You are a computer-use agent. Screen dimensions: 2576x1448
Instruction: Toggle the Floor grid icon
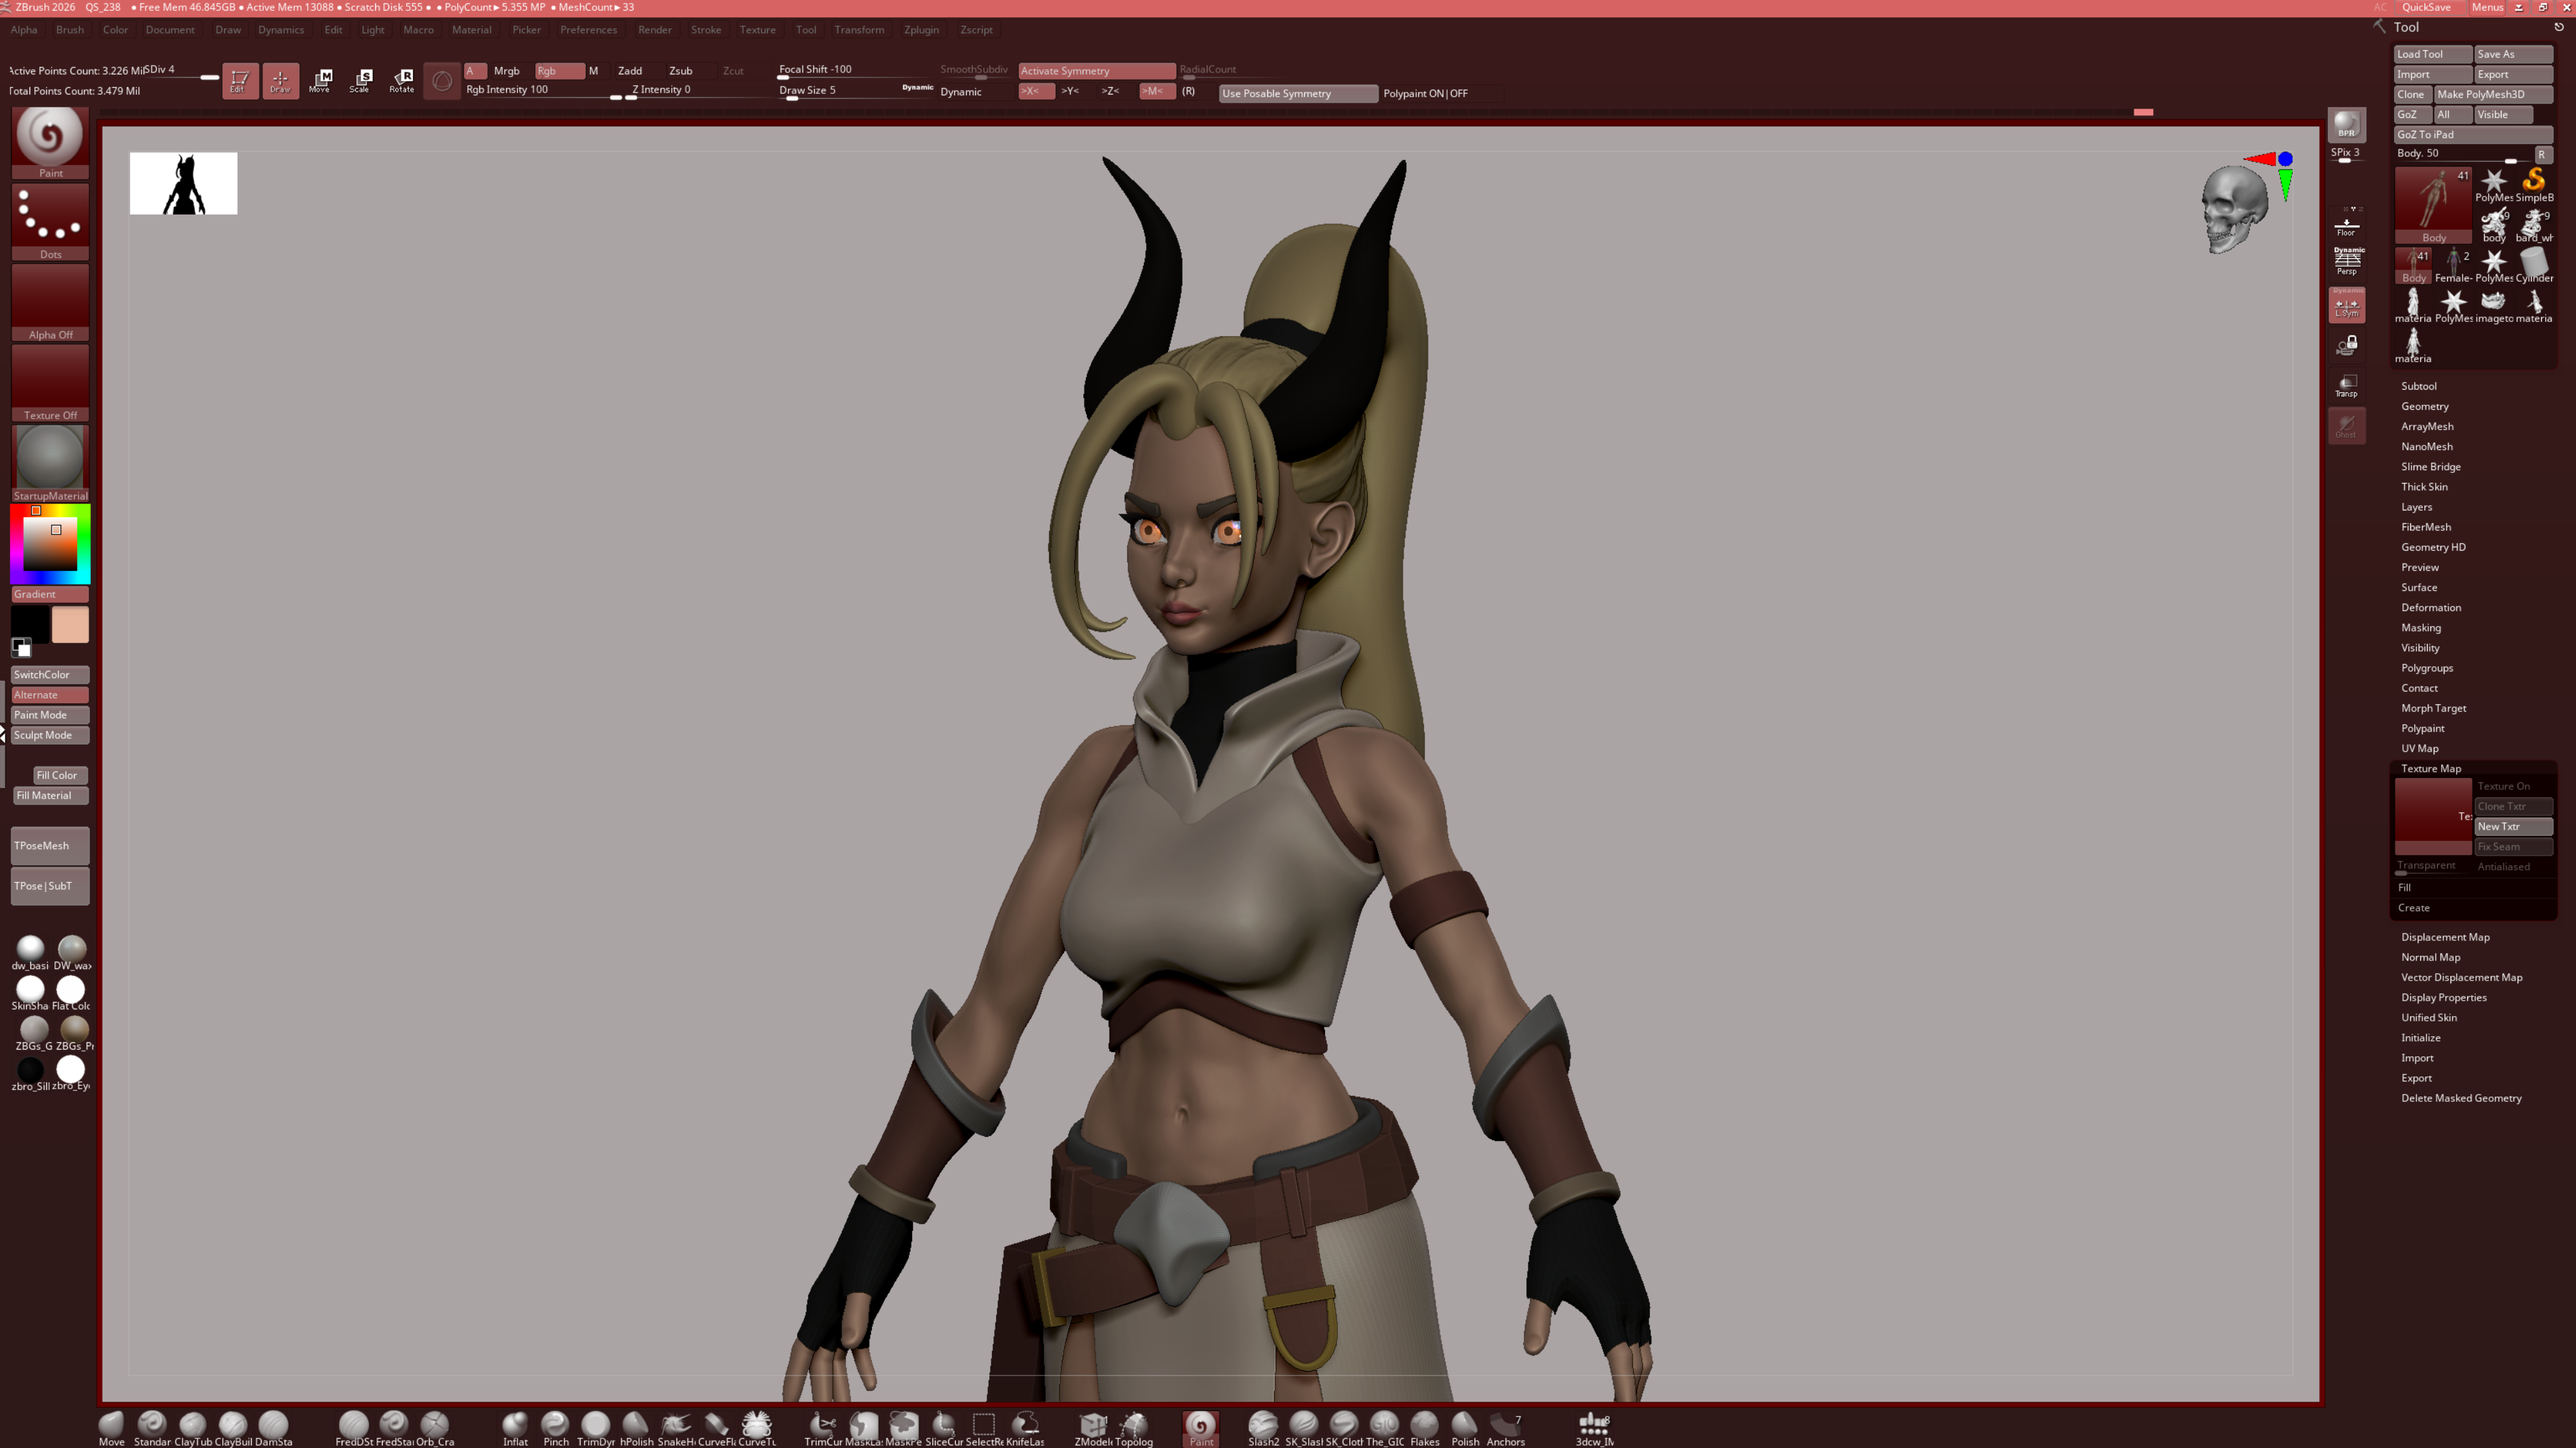coord(2346,225)
